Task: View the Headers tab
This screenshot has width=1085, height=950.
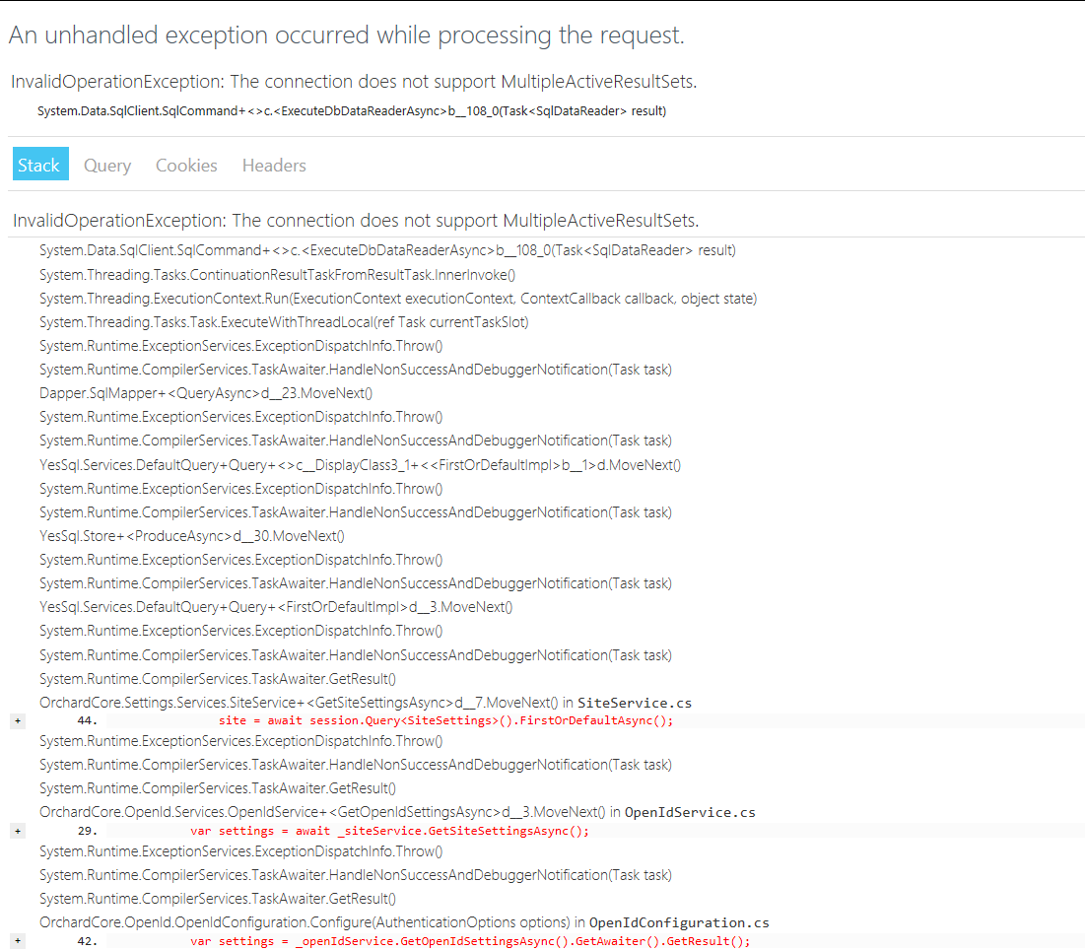Action: [x=273, y=165]
